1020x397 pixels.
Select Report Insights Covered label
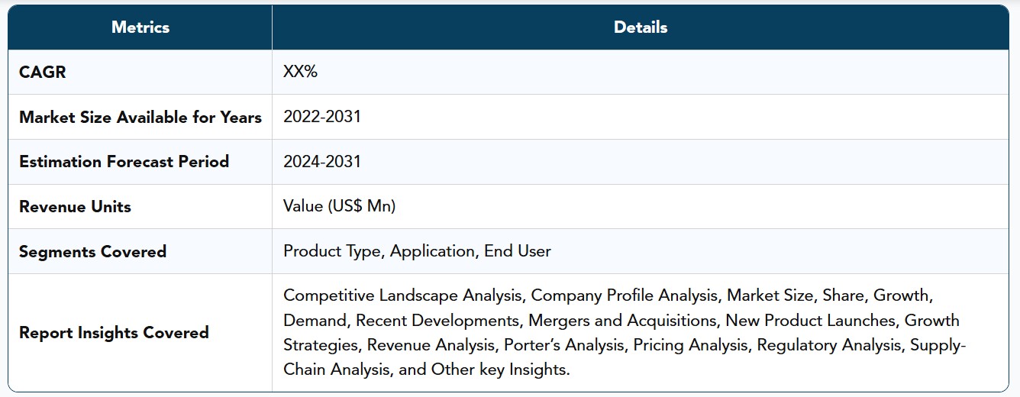(x=114, y=333)
